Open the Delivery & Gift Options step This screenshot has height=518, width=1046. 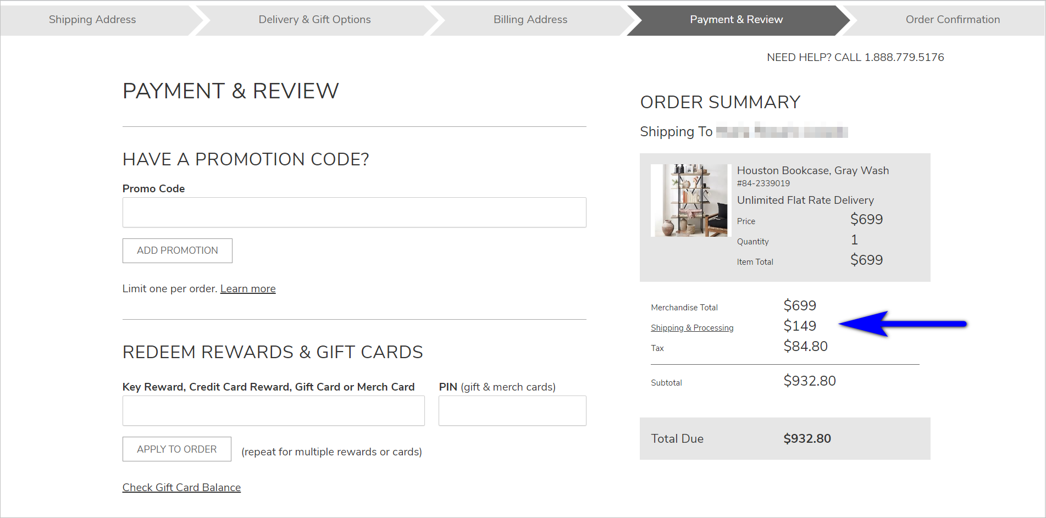[314, 19]
